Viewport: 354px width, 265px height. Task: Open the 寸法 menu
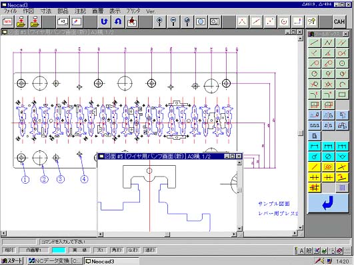46,11
